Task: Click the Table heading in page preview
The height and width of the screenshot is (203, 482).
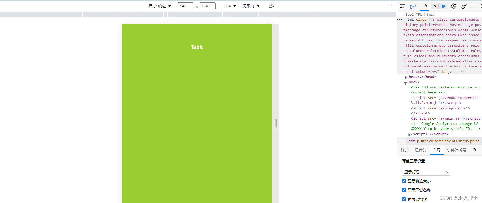Action: point(197,47)
